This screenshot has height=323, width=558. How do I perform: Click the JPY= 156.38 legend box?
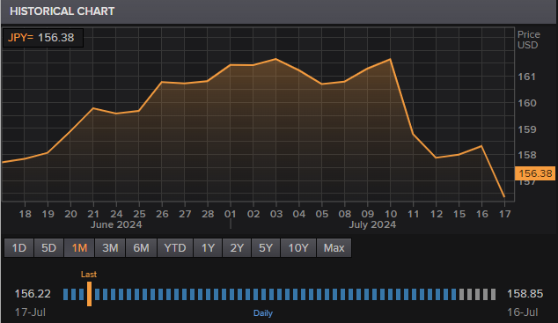(43, 38)
